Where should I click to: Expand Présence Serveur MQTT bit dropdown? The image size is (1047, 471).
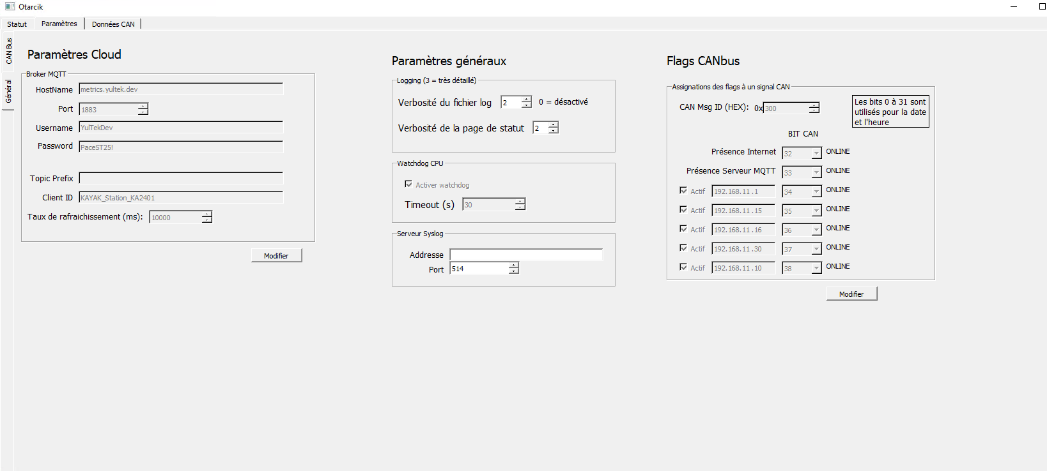coord(816,172)
